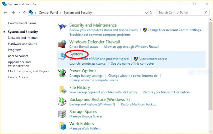Click Allow an app through Windows Firewall
Viewport: 213px width, 134px height.
pyautogui.click(x=131, y=47)
